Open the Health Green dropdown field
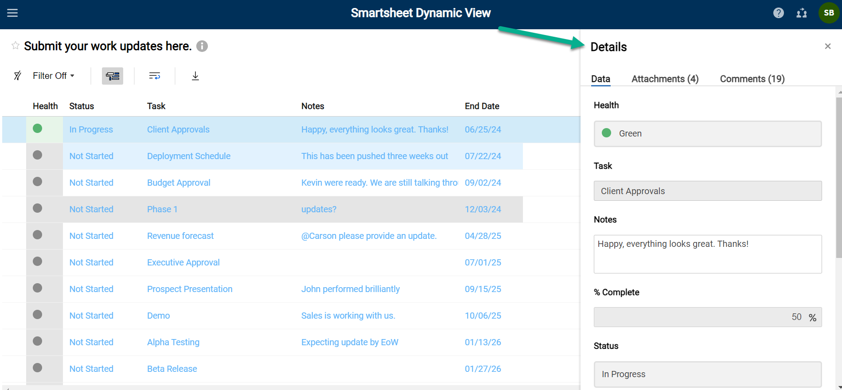Viewport: 842px width, 390px height. point(708,133)
